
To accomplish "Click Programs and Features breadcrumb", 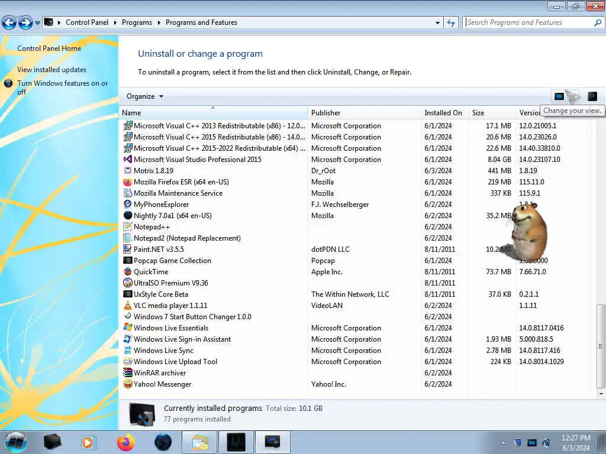I will point(201,22).
